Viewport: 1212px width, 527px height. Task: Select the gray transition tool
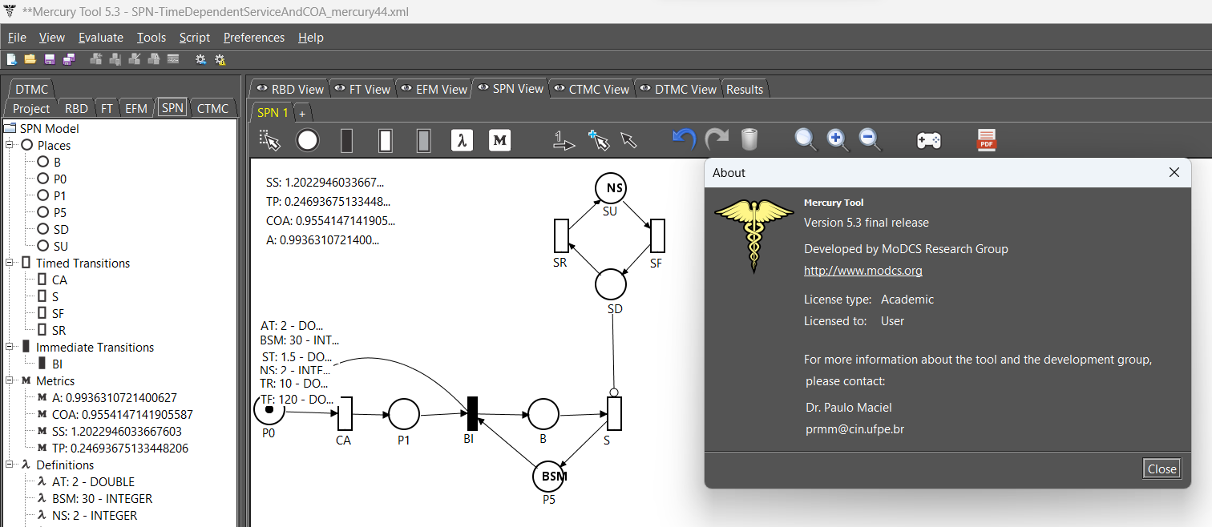[x=423, y=140]
